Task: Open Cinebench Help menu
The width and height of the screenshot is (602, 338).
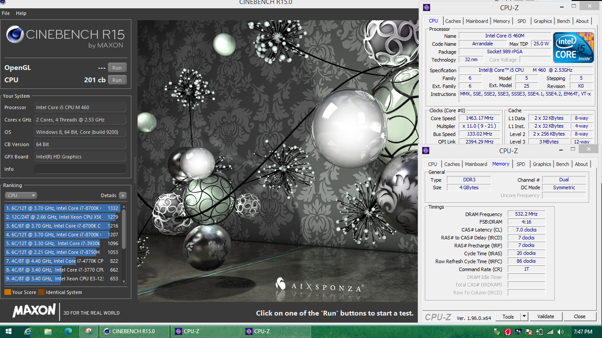Action: (21, 13)
